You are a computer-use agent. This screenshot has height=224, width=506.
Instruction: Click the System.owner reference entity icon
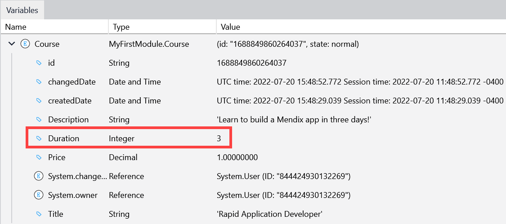[x=39, y=195]
